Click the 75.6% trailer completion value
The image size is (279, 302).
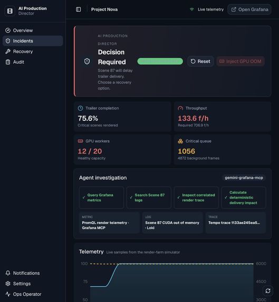[x=88, y=118]
